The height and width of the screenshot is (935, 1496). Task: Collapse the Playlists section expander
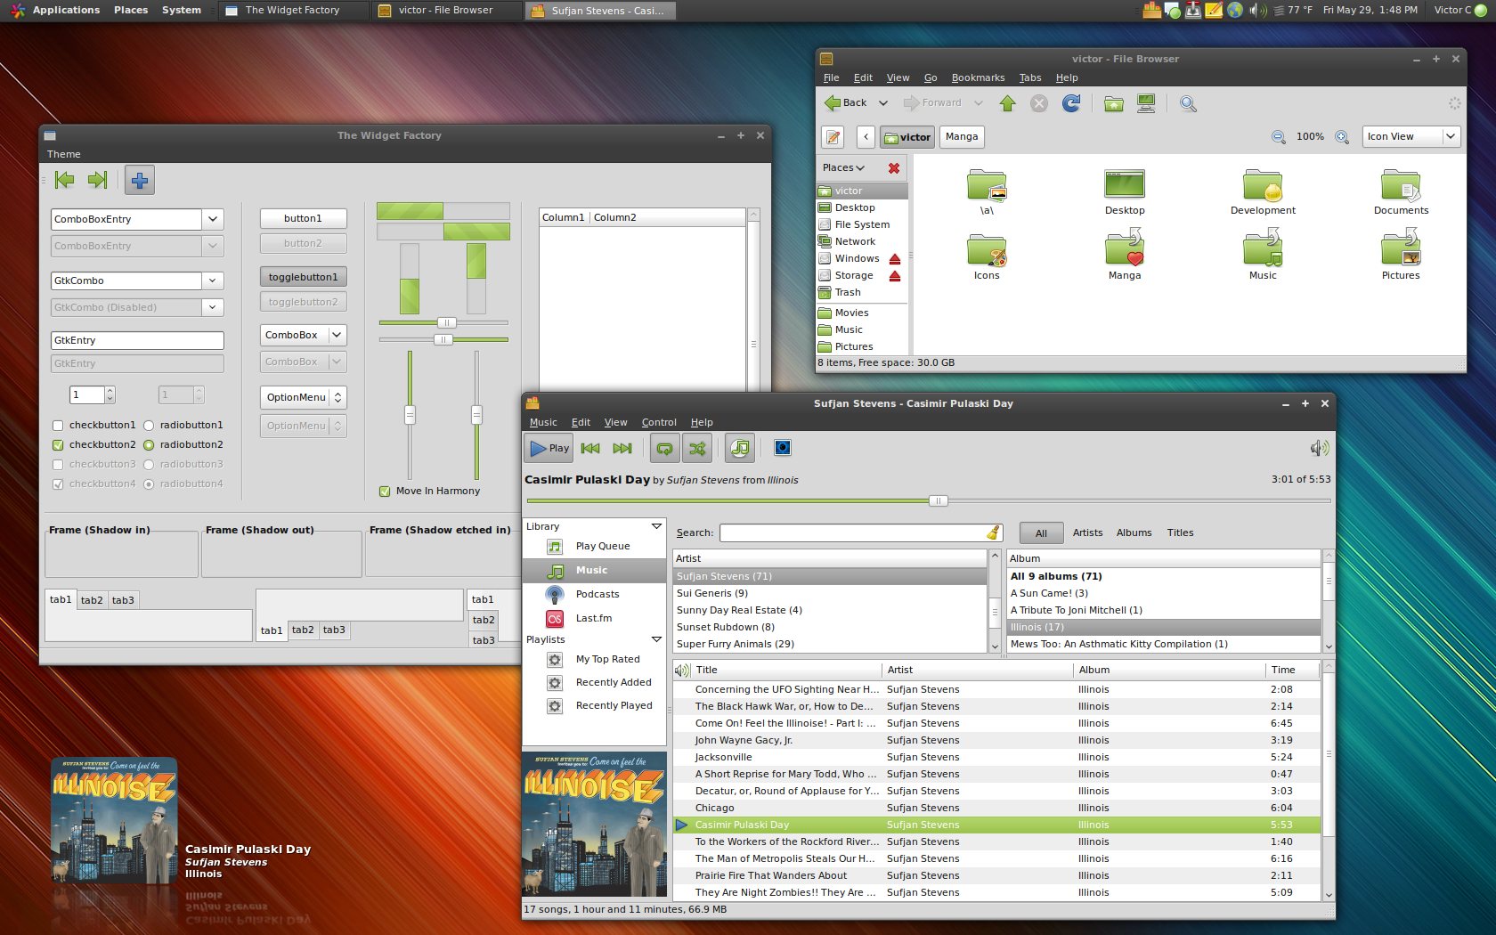click(x=656, y=639)
